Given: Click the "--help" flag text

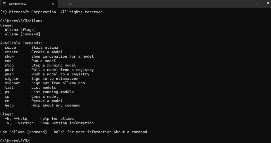Looking at the screenshot, I should [x=20, y=119].
